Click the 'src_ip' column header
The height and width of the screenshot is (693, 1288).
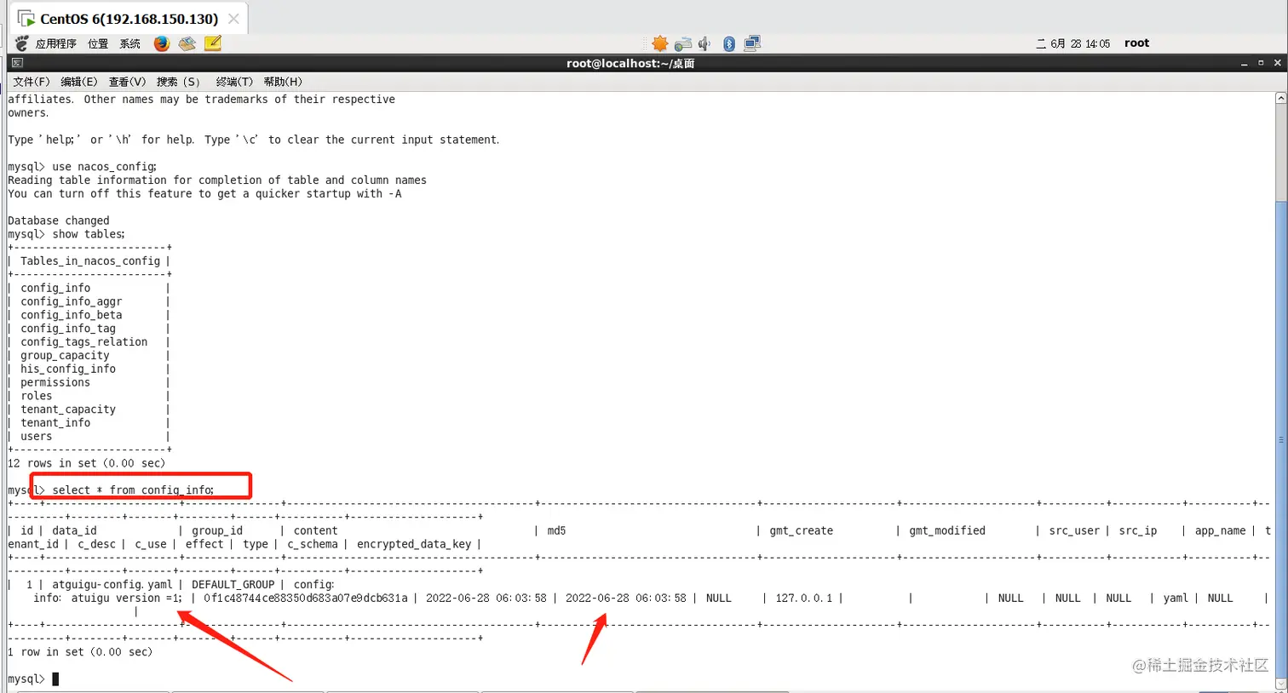[1138, 531]
